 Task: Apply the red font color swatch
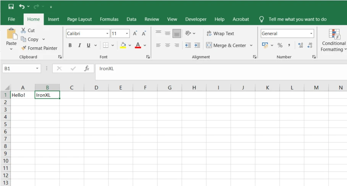(138, 45)
